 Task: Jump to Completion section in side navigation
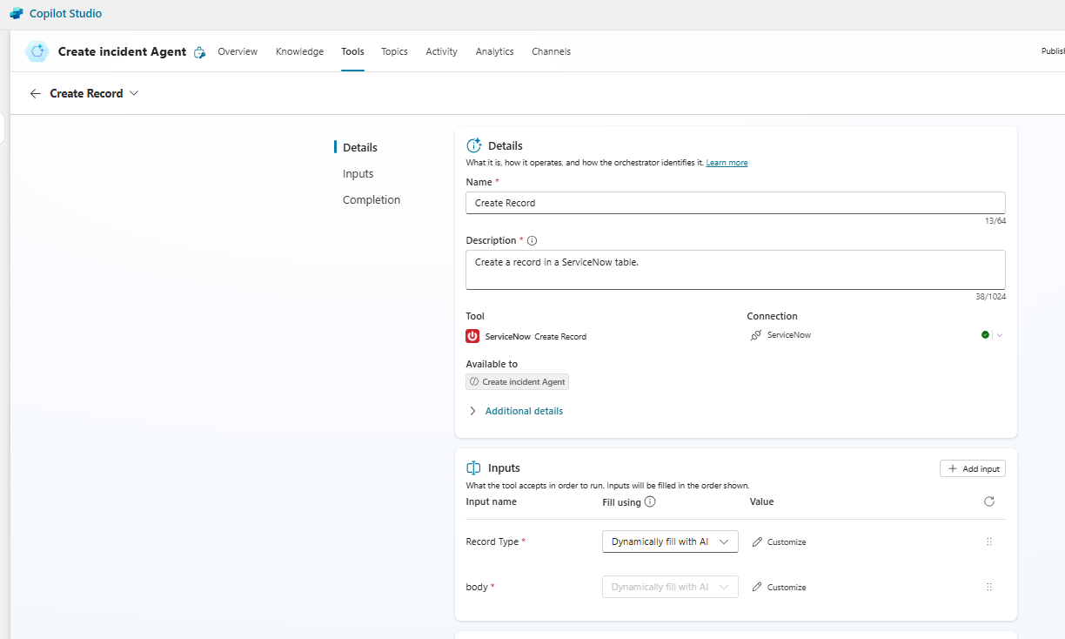pos(372,199)
